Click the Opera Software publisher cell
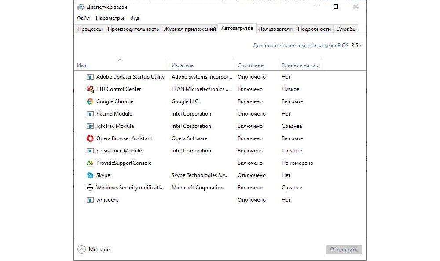The image size is (440, 261). (189, 138)
